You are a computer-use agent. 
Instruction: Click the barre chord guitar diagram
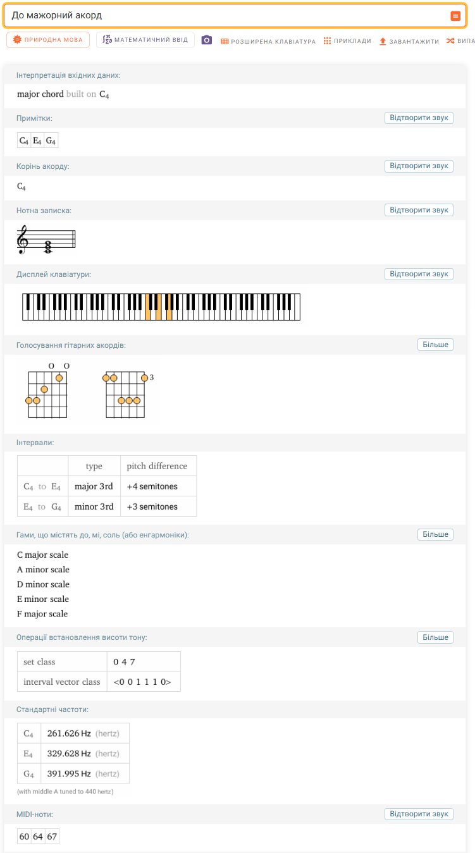(x=127, y=394)
